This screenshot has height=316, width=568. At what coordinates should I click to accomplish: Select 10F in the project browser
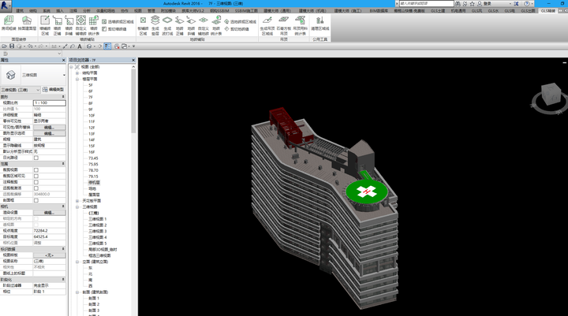coord(92,116)
